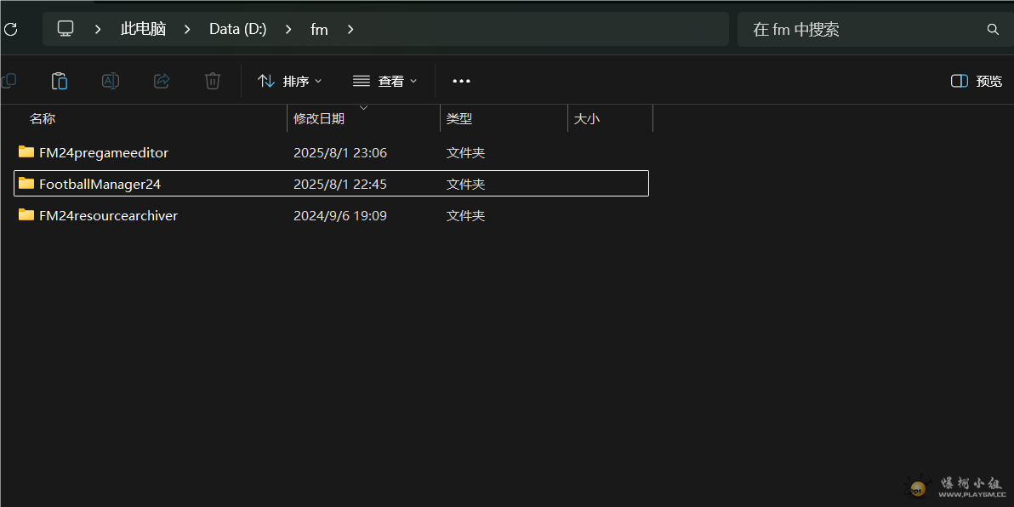Click the FM24resourcearchiver folder icon
1014x507 pixels.
pos(26,214)
